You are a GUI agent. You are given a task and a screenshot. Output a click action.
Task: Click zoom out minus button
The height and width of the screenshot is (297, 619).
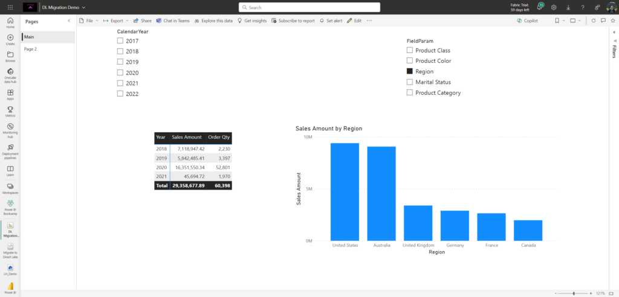556,293
